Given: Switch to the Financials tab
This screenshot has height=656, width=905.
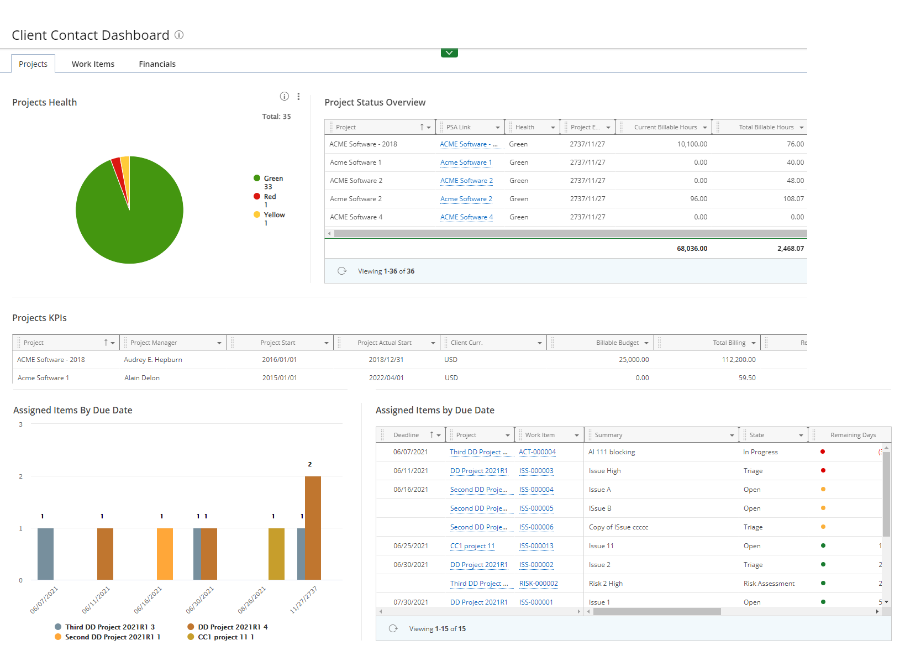Looking at the screenshot, I should point(157,64).
